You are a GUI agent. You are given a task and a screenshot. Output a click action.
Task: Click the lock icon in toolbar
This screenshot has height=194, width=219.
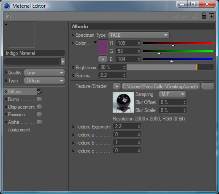tap(204, 16)
